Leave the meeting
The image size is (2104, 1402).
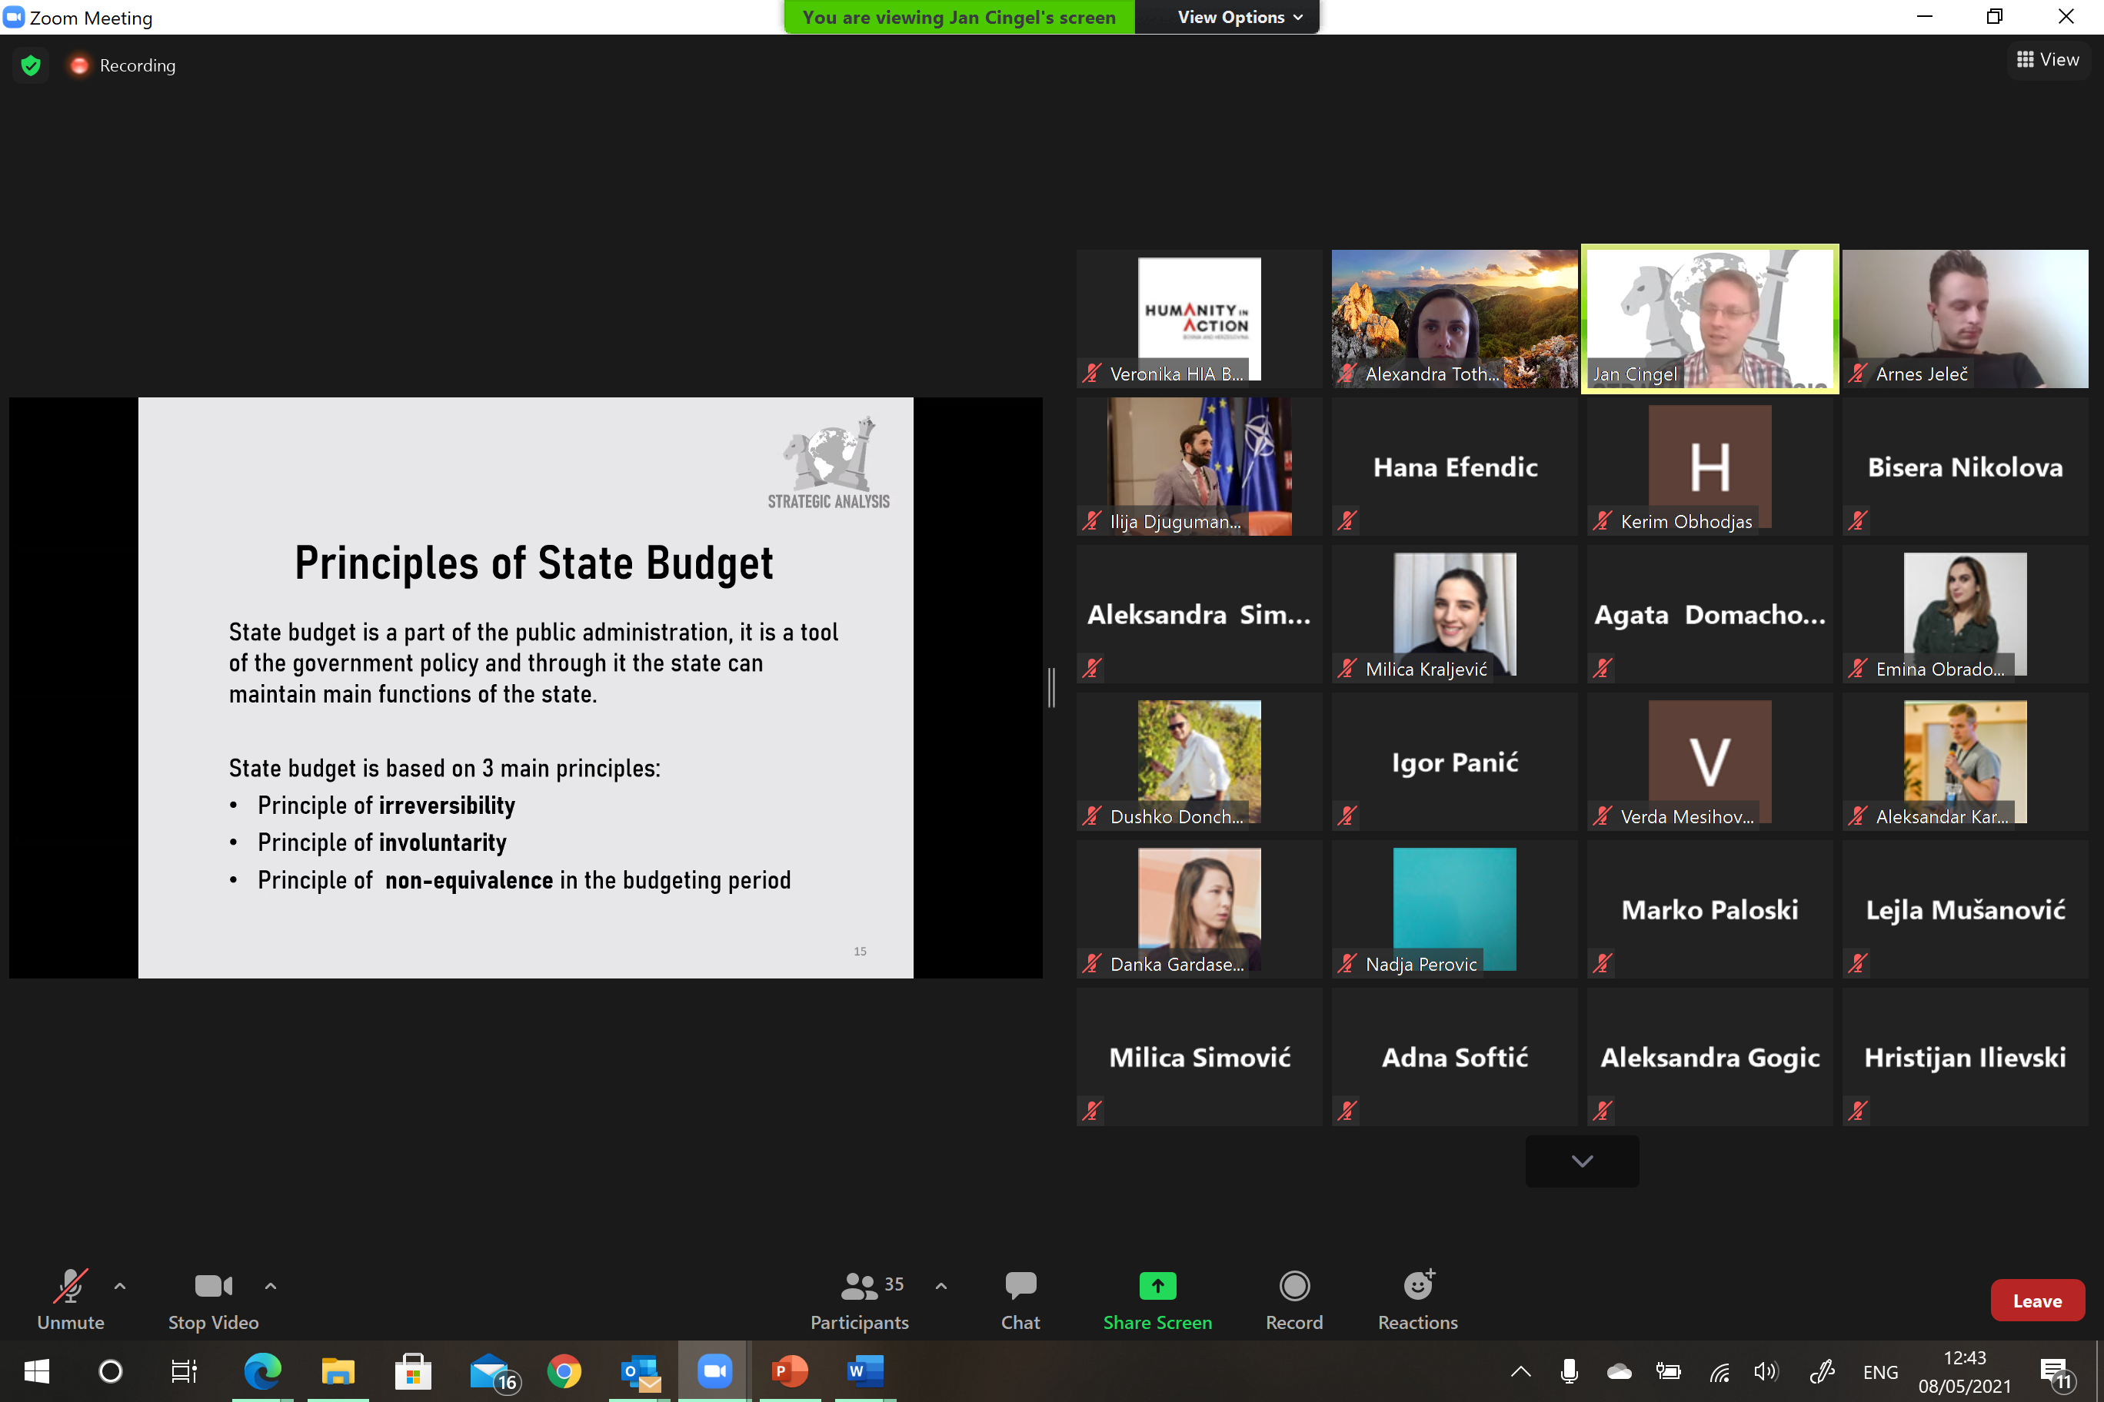coord(2037,1301)
